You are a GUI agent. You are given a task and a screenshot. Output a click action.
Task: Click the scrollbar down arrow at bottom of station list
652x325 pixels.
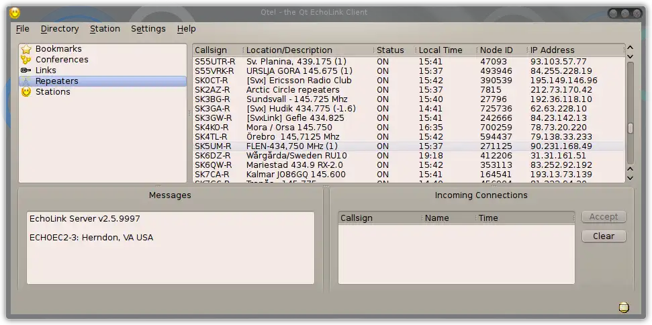tap(631, 179)
